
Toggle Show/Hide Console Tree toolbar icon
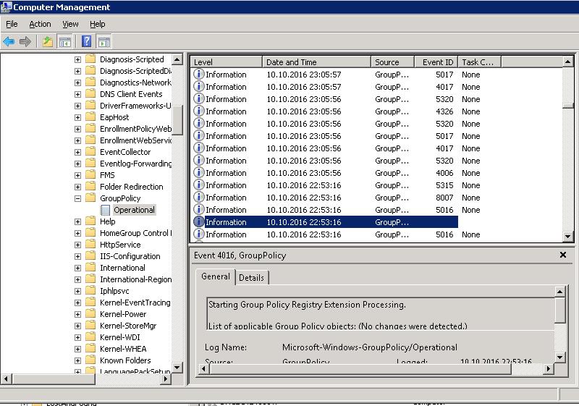[x=65, y=42]
